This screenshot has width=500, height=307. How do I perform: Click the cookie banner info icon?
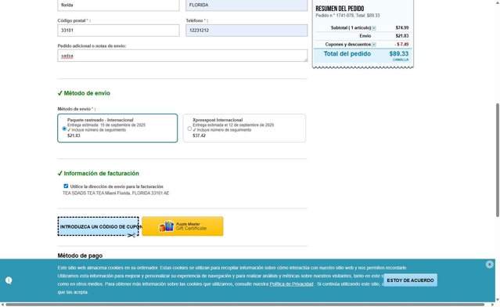coord(9,280)
